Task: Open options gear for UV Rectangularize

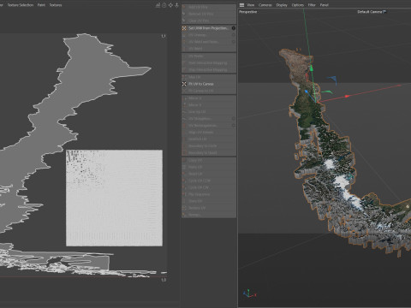Action: (234, 125)
